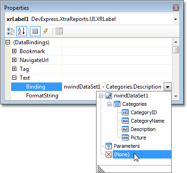Click the Bookmark property label
Screen dimensions: 187x173
click(x=32, y=51)
